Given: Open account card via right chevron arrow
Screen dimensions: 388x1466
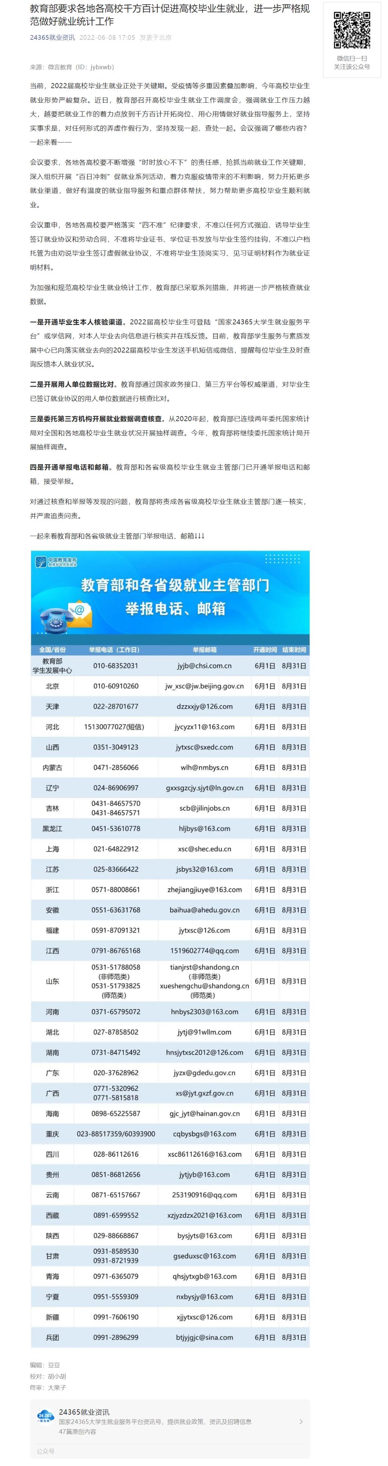Looking at the screenshot, I should point(301,1421).
